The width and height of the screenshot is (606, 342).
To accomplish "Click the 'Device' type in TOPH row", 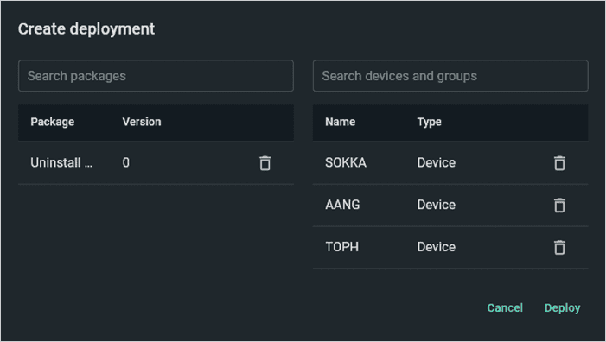I will tap(437, 247).
